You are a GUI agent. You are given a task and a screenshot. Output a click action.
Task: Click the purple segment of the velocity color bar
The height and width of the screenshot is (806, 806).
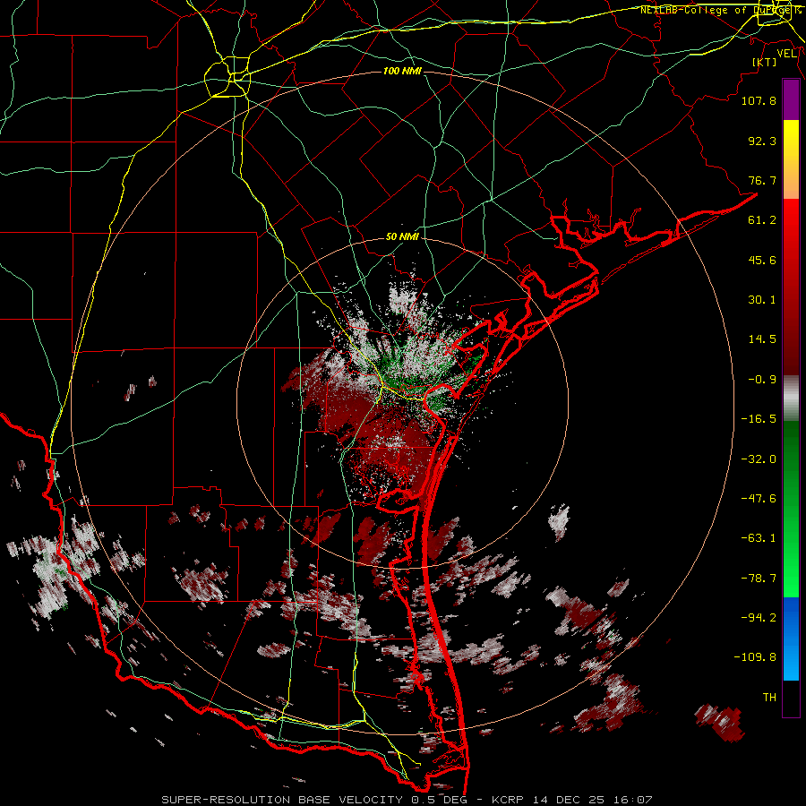[x=791, y=100]
